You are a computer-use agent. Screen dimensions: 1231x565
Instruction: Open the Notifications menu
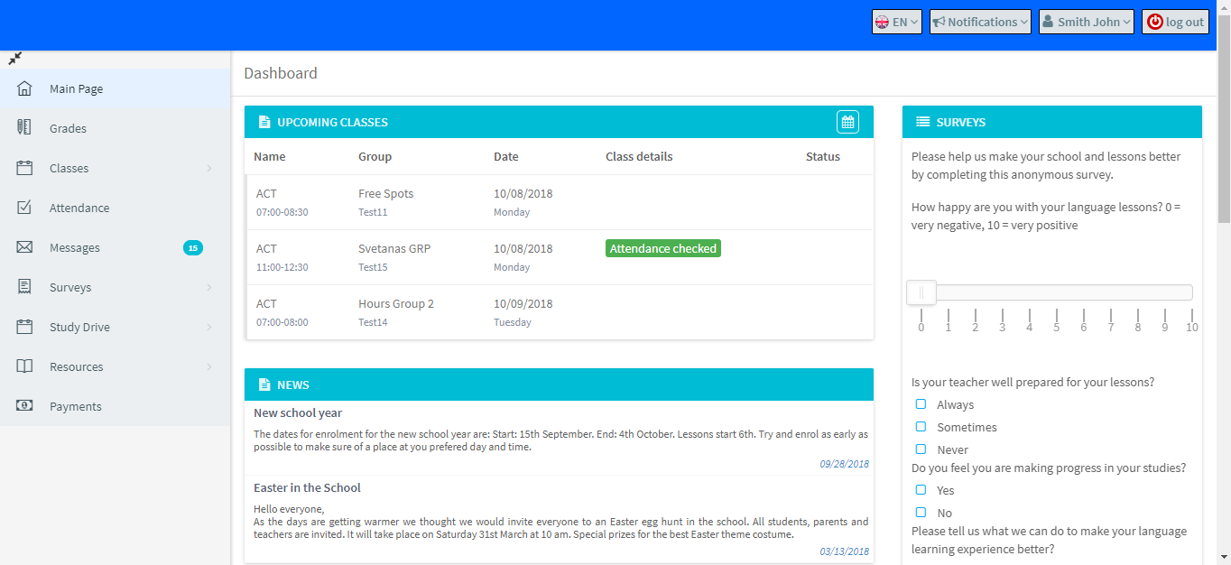(979, 21)
